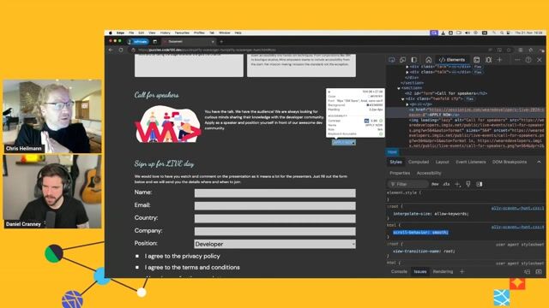
Task: Select the h2 Call for speakers DOM row
Action: coord(446,93)
